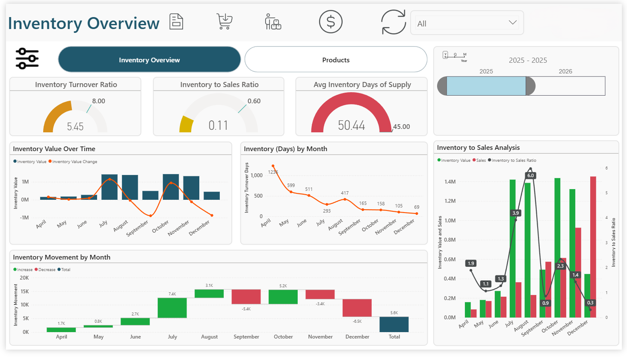Open the report document icon beside the title
This screenshot has width=627, height=359.
click(x=176, y=21)
